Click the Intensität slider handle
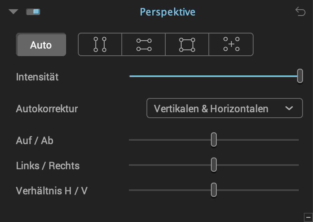Image resolution: width=313 pixels, height=222 pixels. click(x=300, y=76)
